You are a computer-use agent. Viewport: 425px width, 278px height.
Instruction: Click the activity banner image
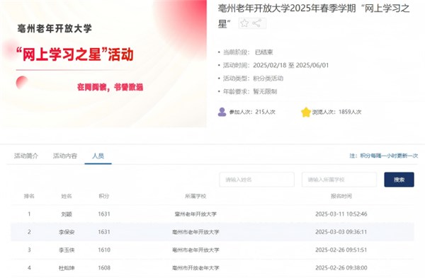click(x=103, y=64)
